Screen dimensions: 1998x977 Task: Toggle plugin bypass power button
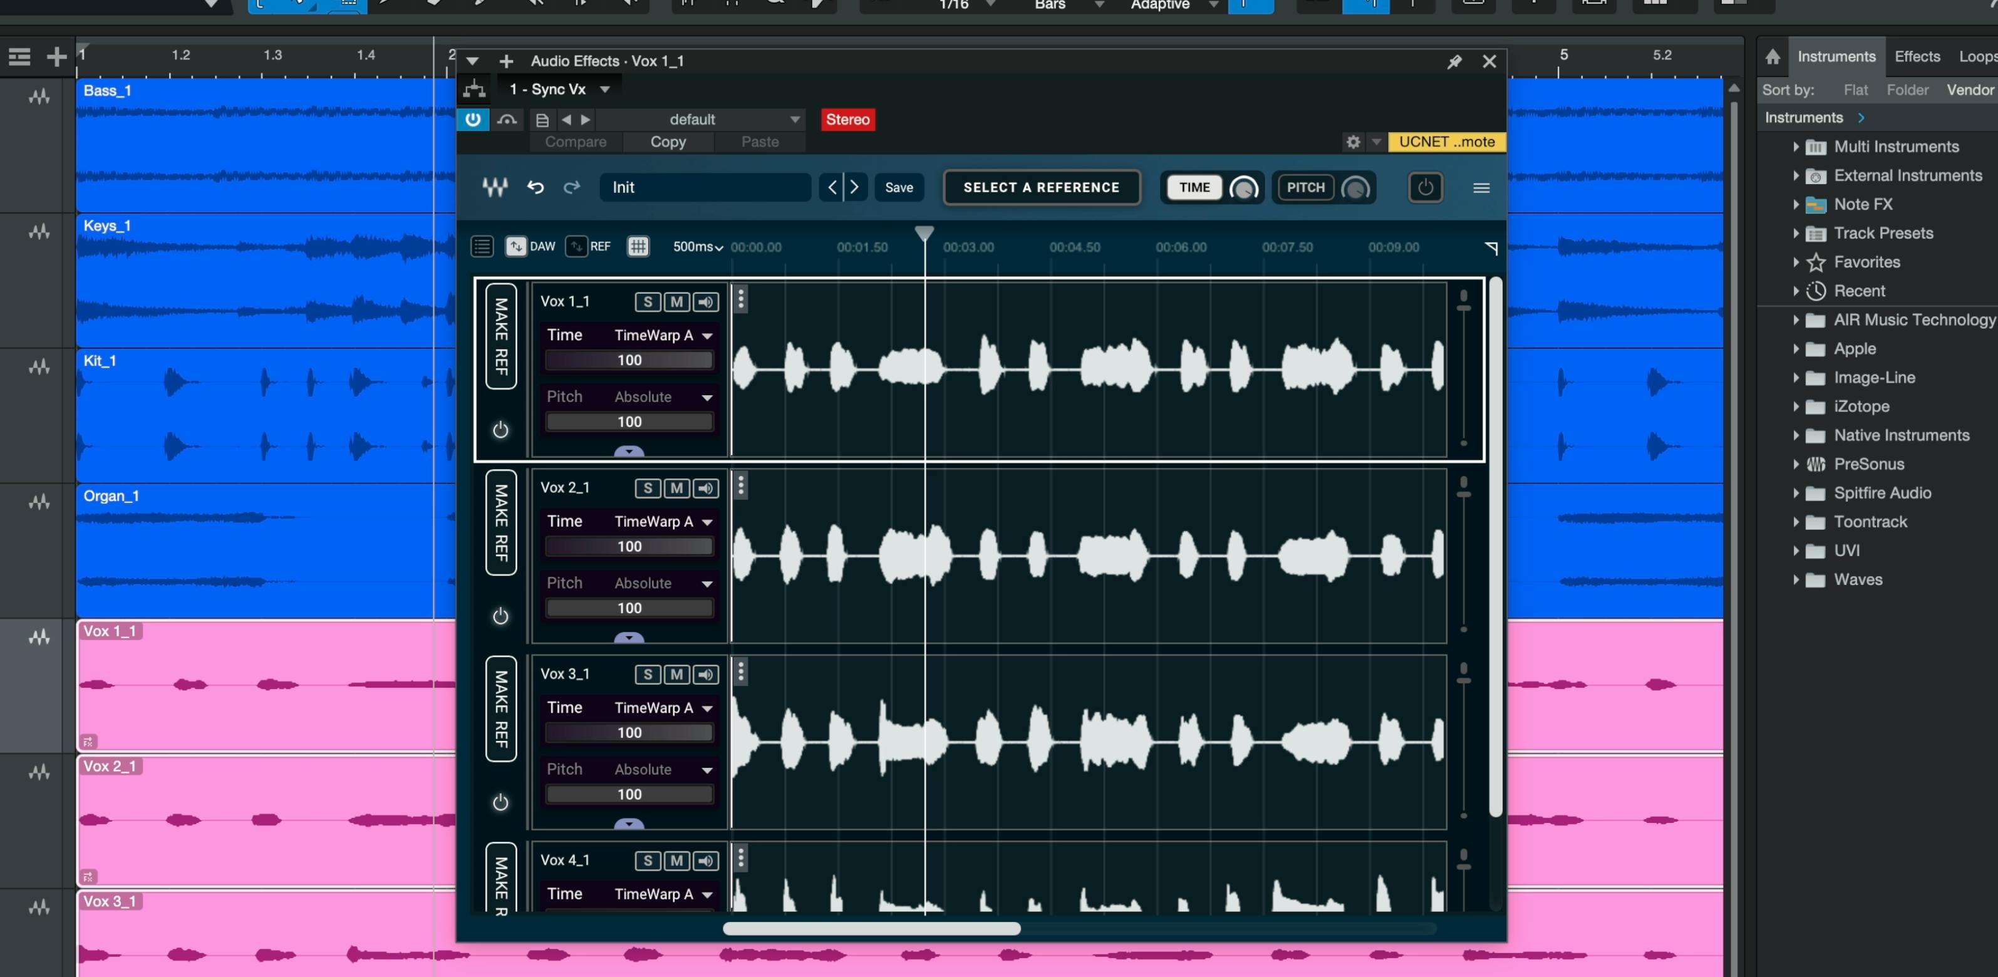pos(472,120)
